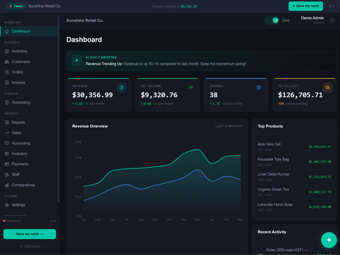Click the Demo badge at top left
The width and height of the screenshot is (340, 255).
coord(16,6)
